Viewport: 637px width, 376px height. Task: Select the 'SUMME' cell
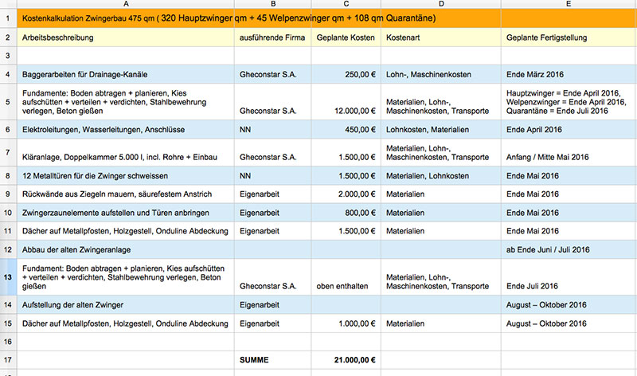tap(273, 360)
